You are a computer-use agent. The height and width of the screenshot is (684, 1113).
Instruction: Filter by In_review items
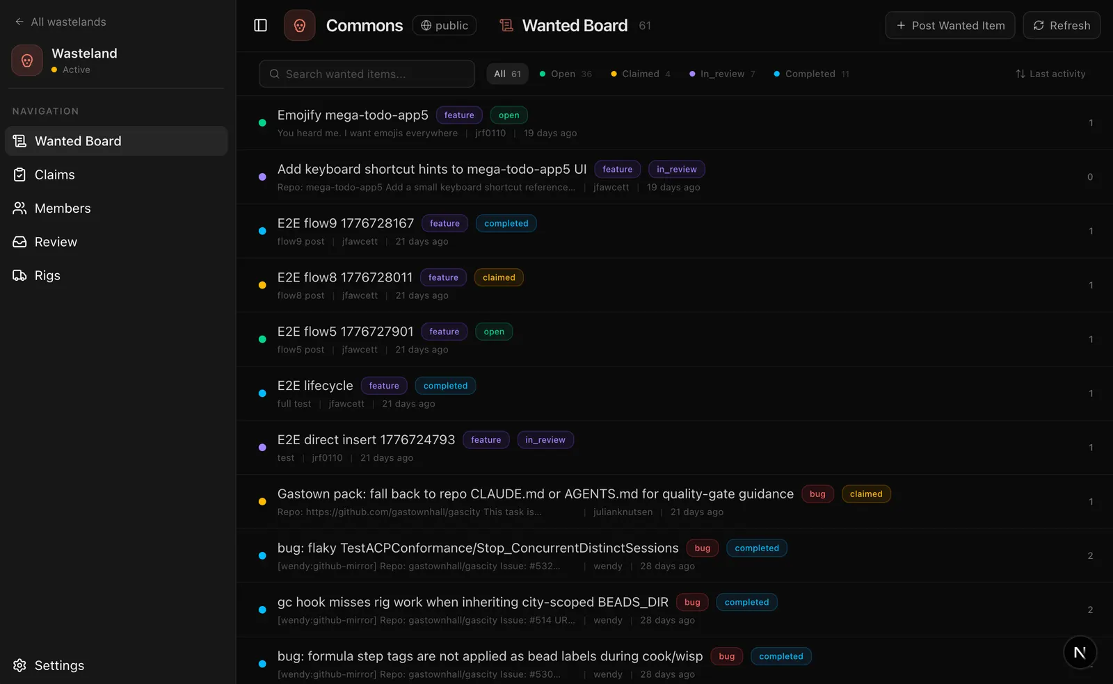coord(722,74)
